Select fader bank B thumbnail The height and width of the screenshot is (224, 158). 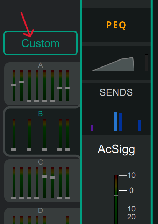(42, 132)
